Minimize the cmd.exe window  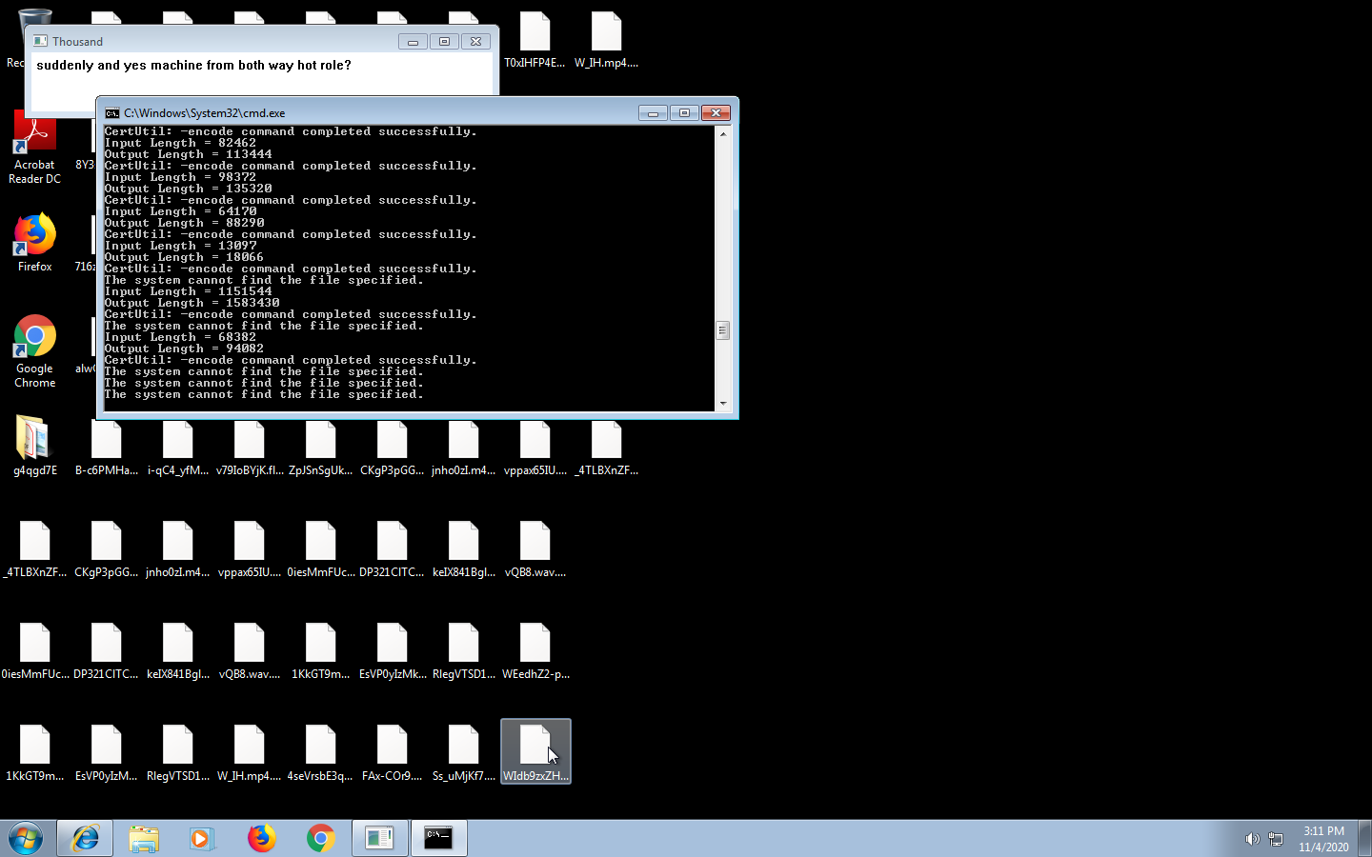click(653, 113)
